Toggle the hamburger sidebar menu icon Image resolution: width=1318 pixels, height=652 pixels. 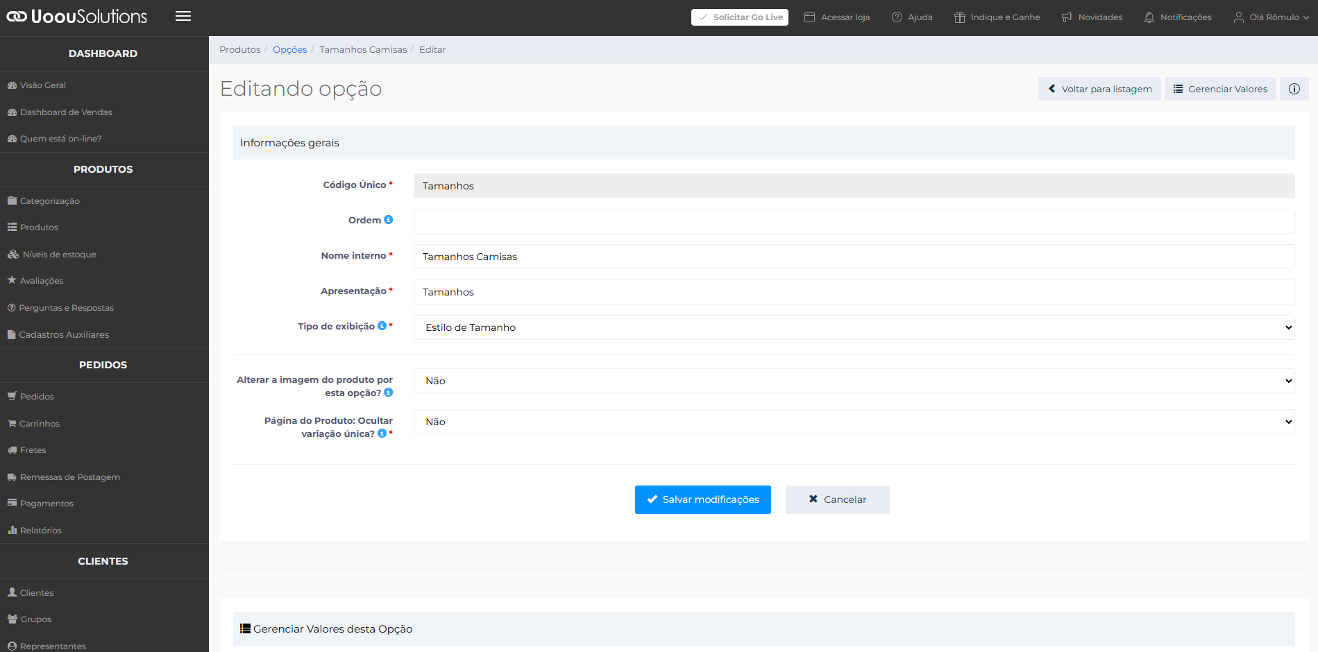click(183, 16)
